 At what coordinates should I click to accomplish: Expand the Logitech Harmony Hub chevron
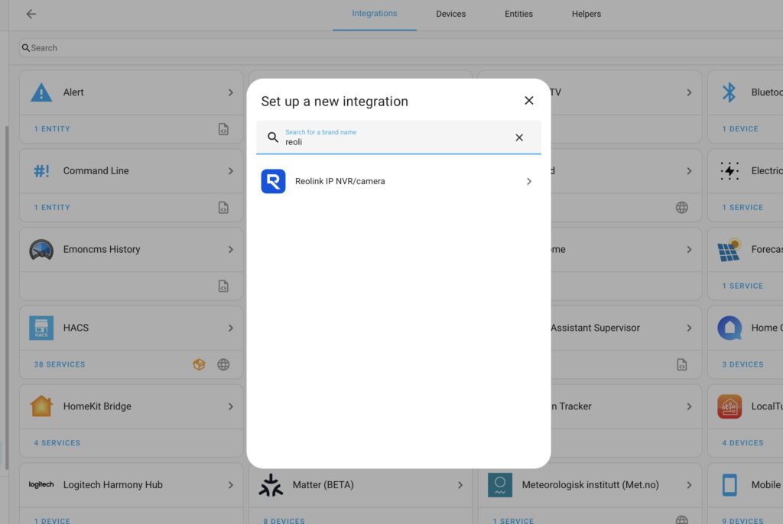231,485
